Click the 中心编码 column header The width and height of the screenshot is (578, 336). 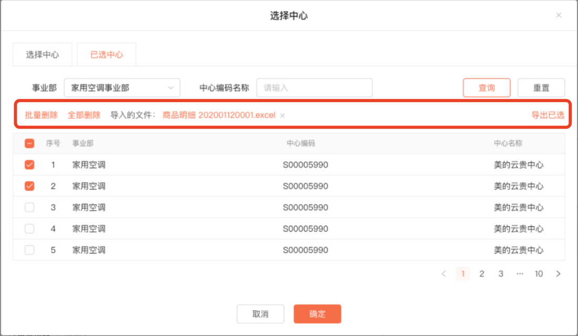tap(301, 143)
